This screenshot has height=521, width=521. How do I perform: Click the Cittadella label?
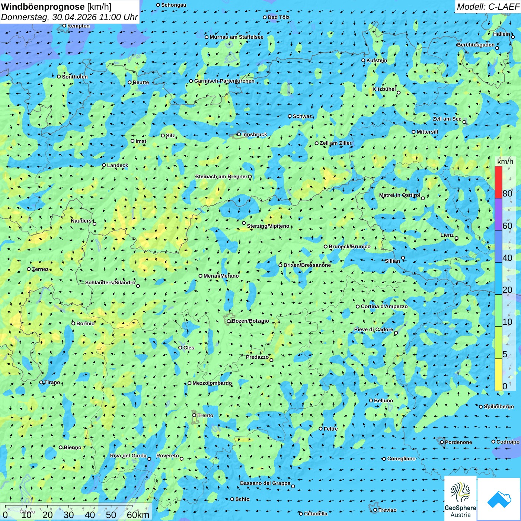(316, 514)
